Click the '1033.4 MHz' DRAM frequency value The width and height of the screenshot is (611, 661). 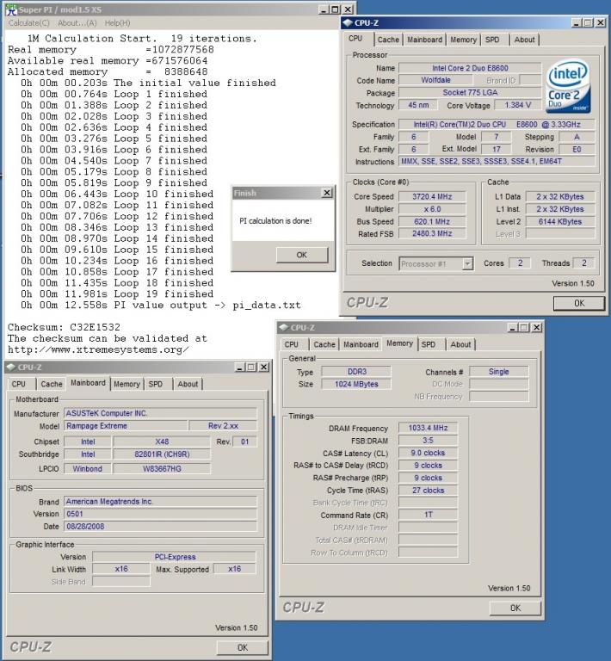click(428, 428)
